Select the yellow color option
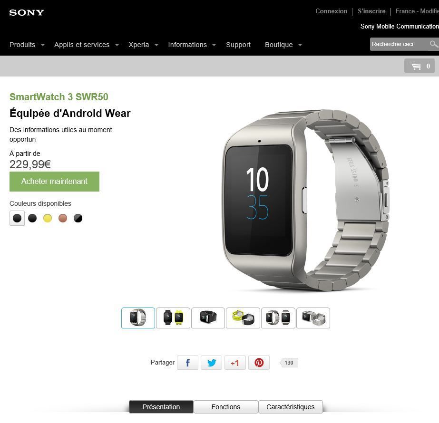The height and width of the screenshot is (423, 439). 48,218
